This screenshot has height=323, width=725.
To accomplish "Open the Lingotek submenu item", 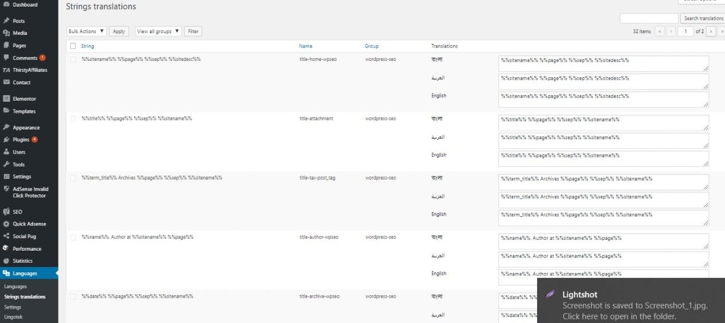I will click(x=14, y=316).
